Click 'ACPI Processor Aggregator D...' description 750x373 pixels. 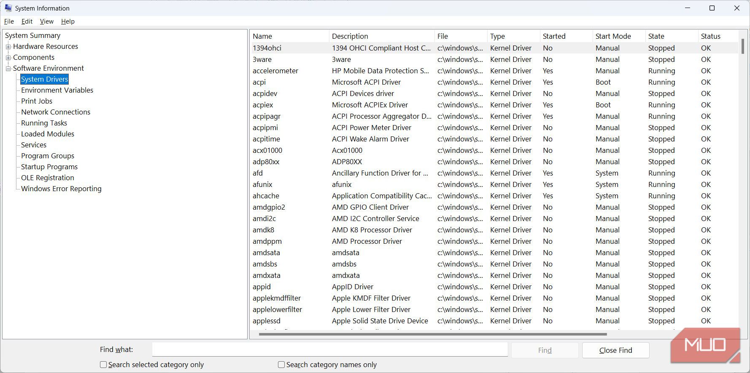pyautogui.click(x=382, y=116)
